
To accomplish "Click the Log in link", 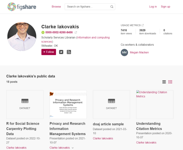I will point(153,7).
